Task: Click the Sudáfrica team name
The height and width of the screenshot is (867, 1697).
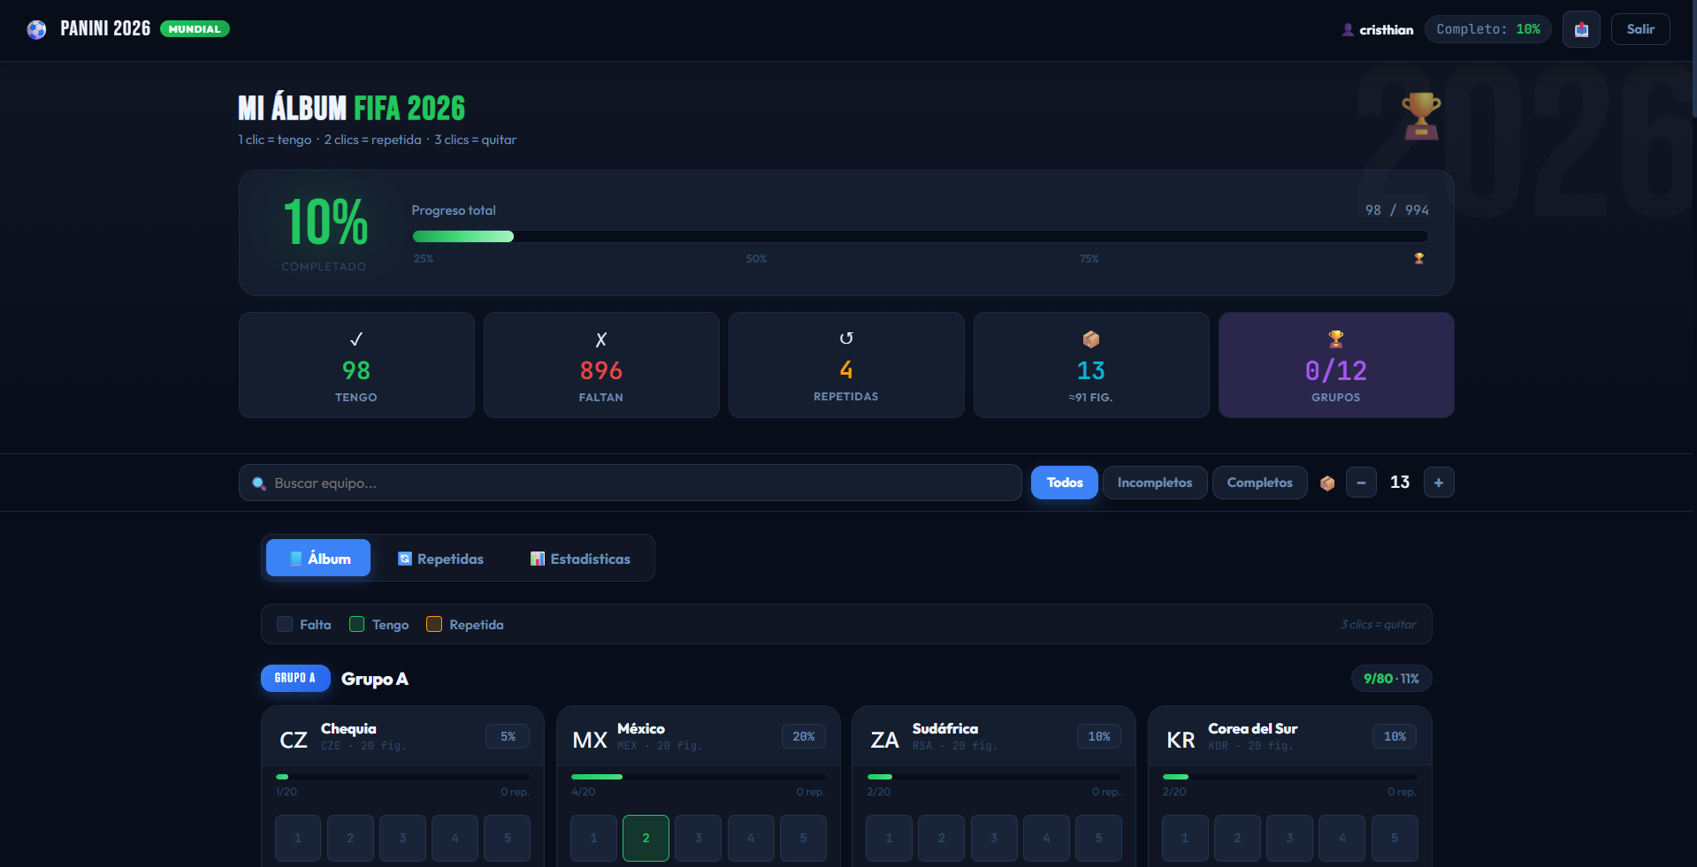Action: (x=945, y=728)
